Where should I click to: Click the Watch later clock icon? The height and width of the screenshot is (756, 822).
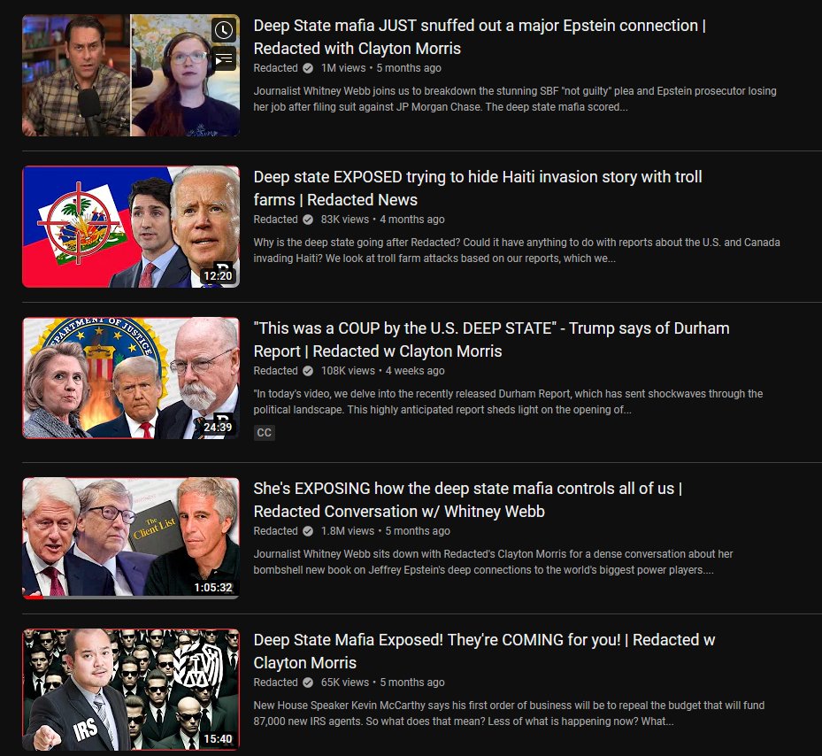pos(224,30)
